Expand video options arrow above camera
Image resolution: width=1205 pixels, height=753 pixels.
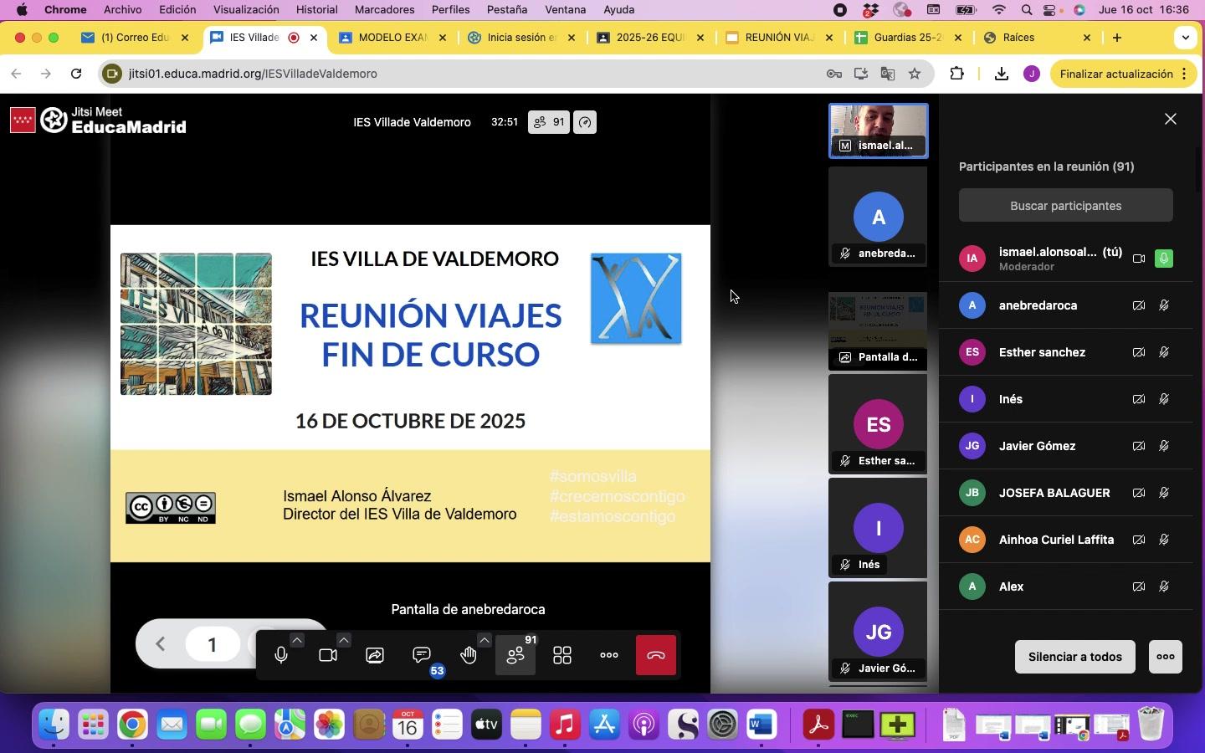point(344,640)
